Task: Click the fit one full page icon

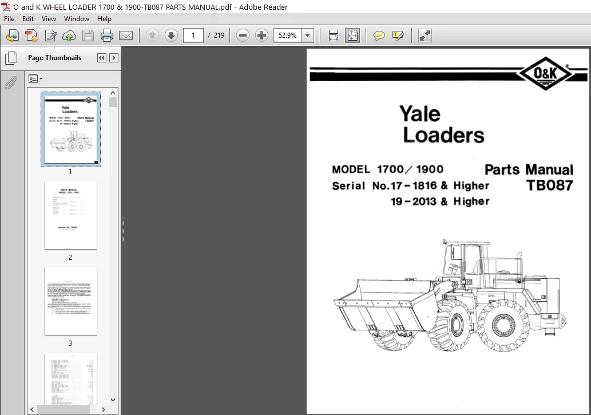Action: click(x=352, y=35)
